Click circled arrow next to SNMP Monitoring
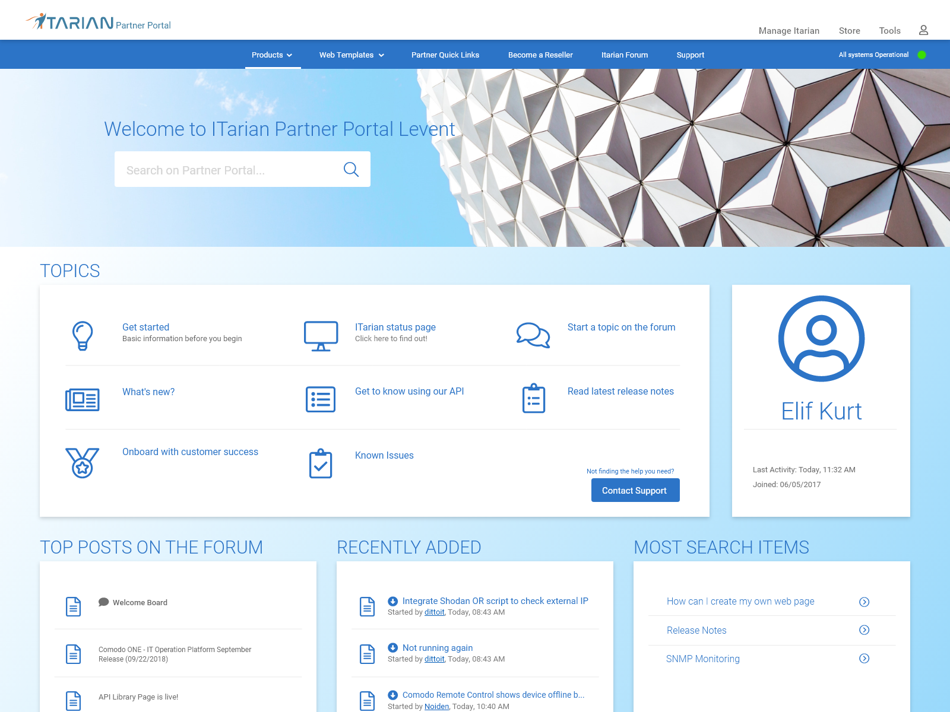The image size is (950, 712). pyautogui.click(x=864, y=659)
